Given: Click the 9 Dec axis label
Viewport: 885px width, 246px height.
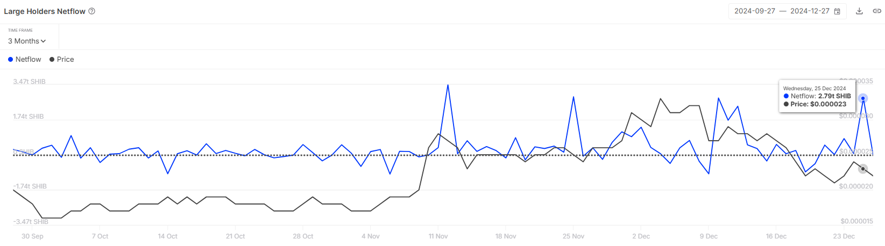Looking at the screenshot, I should click(x=709, y=236).
